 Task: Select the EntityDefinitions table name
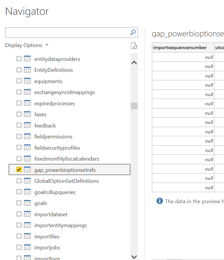[x=53, y=70]
